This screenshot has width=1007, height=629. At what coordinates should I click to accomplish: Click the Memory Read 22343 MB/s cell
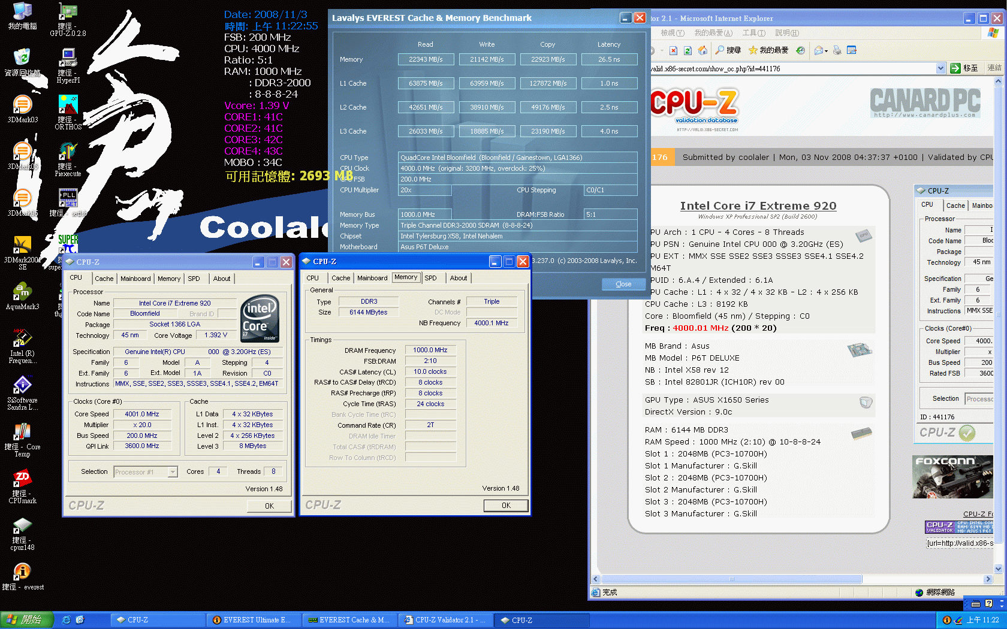coord(426,59)
